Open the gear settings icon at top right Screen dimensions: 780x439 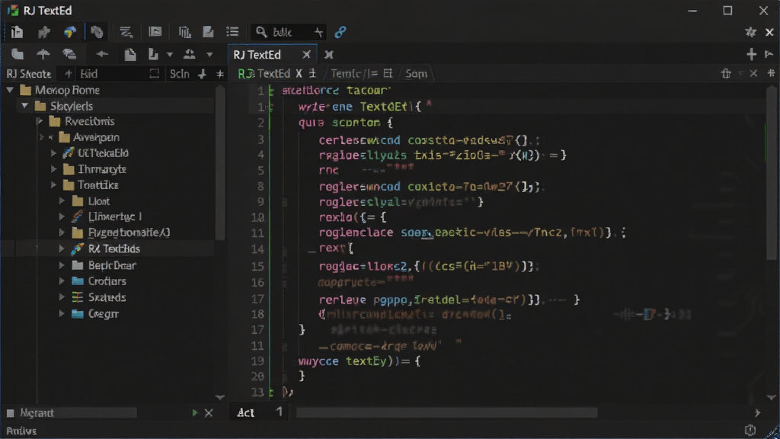(750, 32)
